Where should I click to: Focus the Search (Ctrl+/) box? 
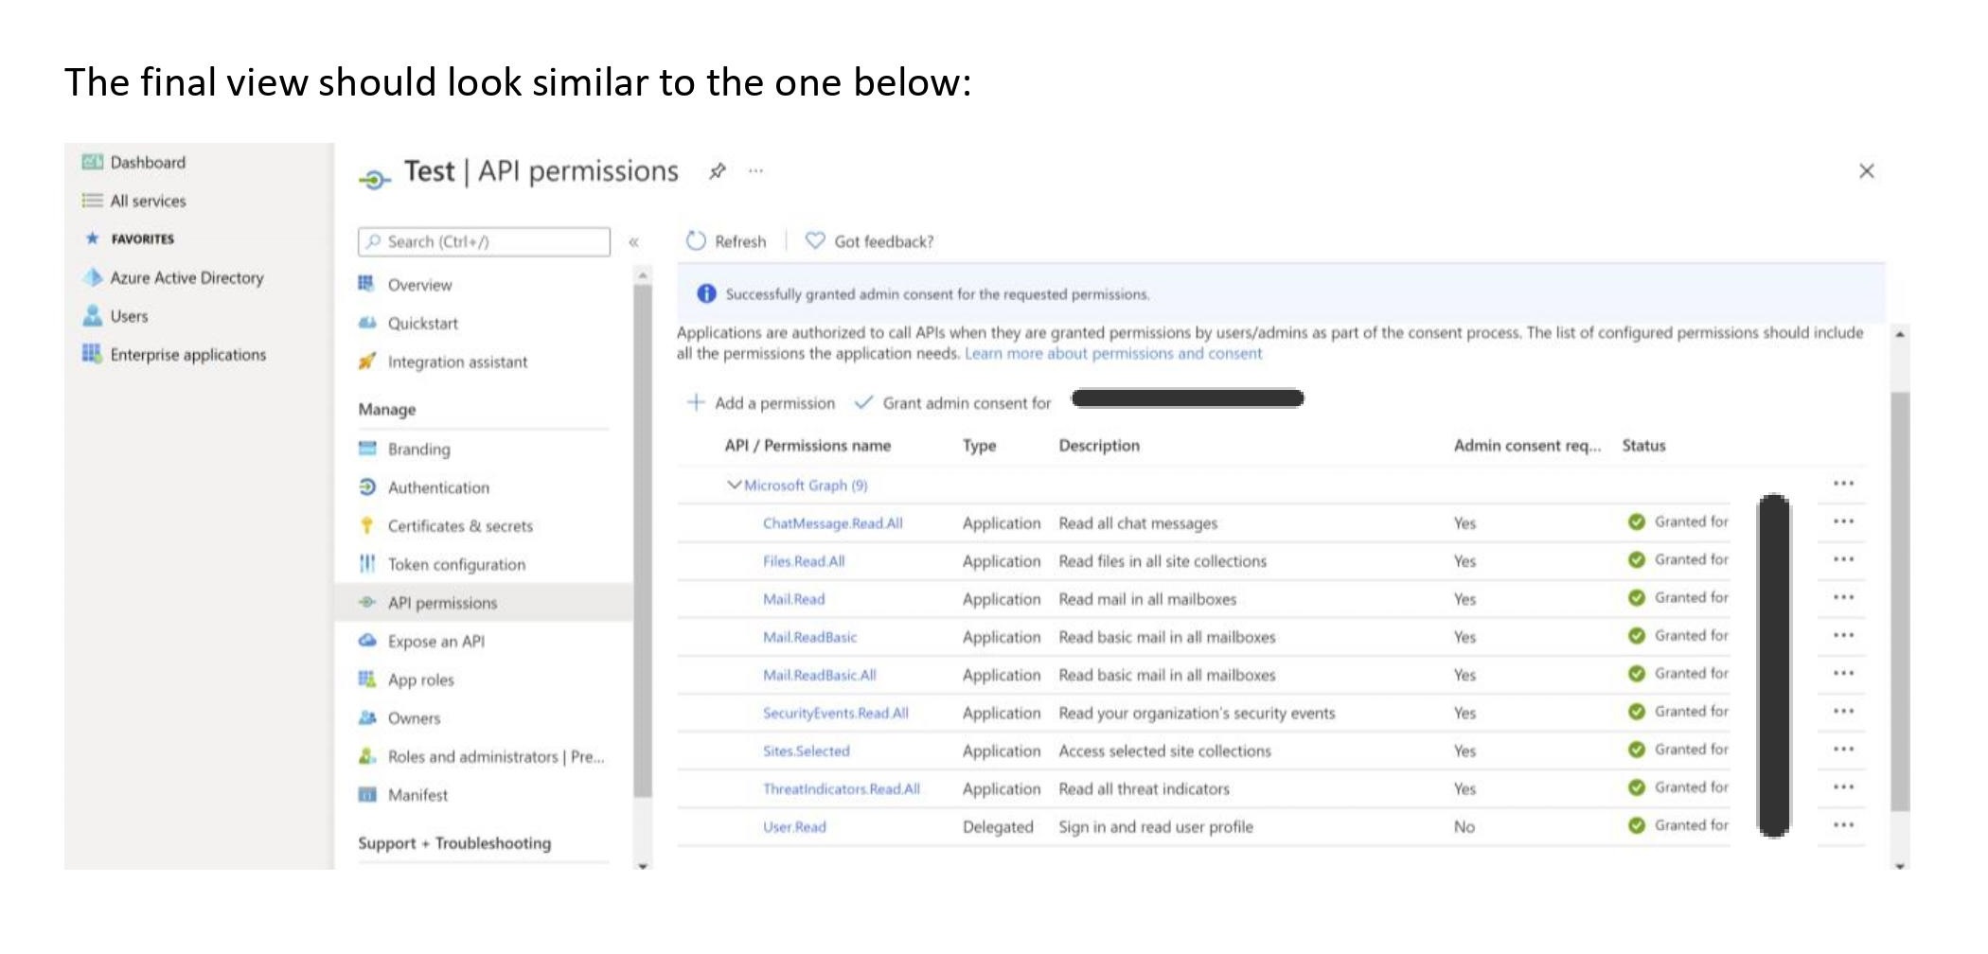(484, 241)
